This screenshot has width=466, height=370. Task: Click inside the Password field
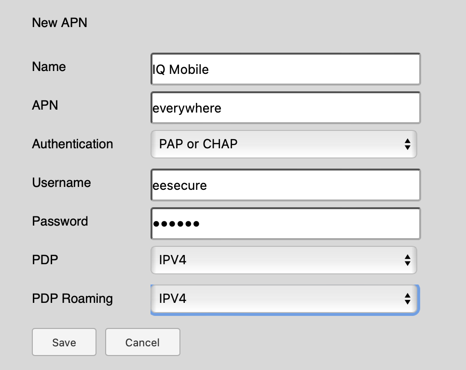coord(286,223)
